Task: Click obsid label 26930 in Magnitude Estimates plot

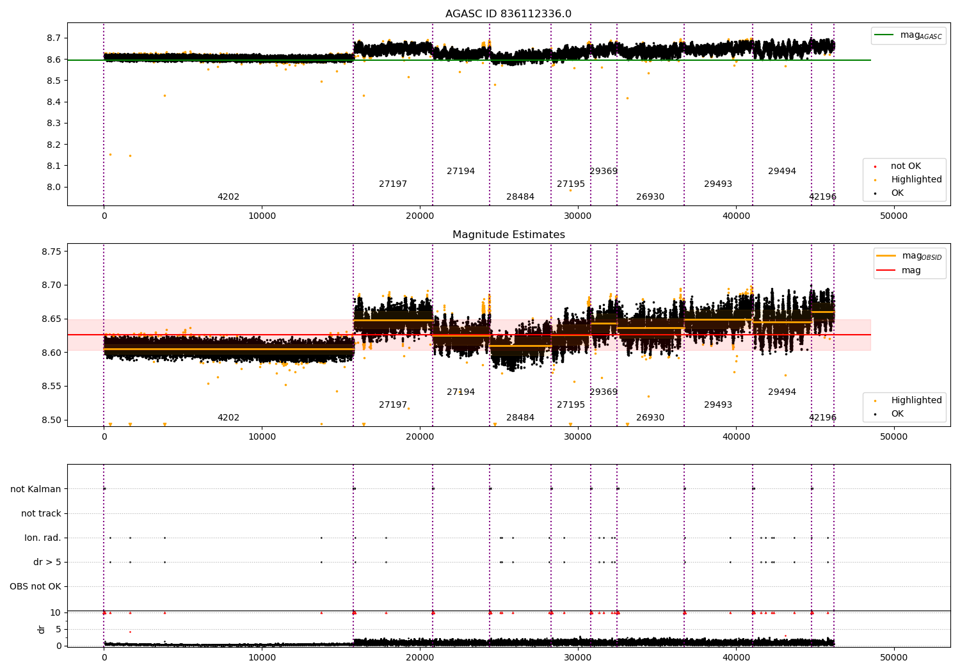Action: (650, 418)
